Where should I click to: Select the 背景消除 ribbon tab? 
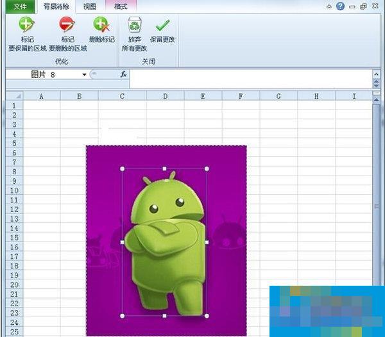(x=56, y=6)
